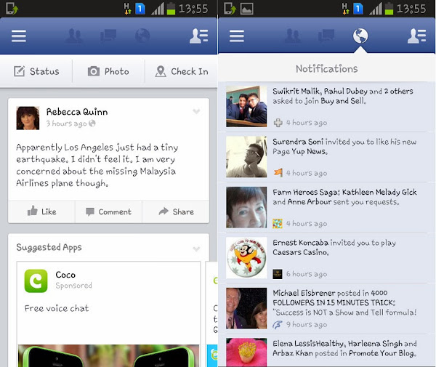Expand options chevron on Rebecca Quinn's post
Viewport: 436px width, 367px height.
pos(196,111)
